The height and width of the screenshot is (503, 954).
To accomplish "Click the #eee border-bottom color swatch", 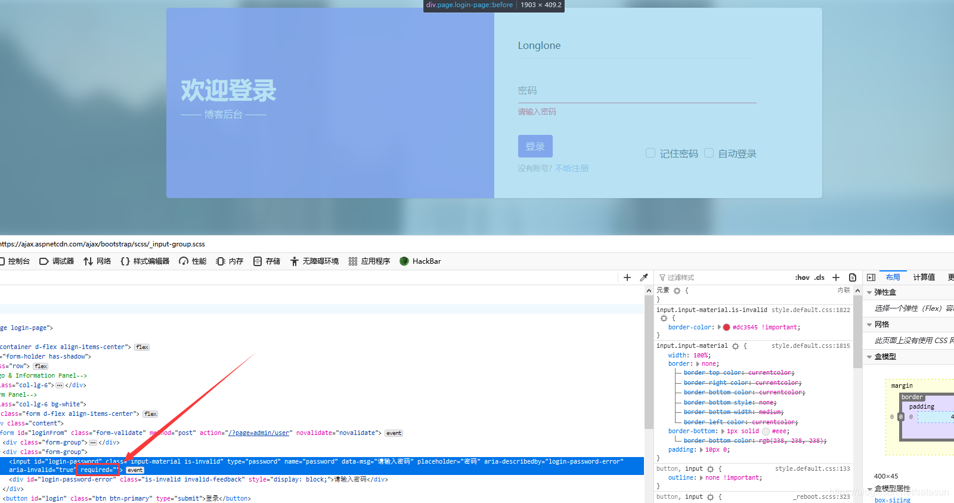I will 766,431.
